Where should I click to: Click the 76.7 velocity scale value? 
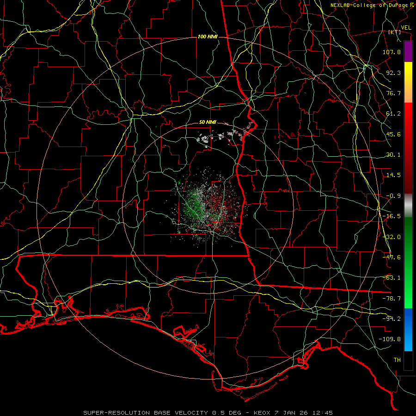tap(393, 93)
